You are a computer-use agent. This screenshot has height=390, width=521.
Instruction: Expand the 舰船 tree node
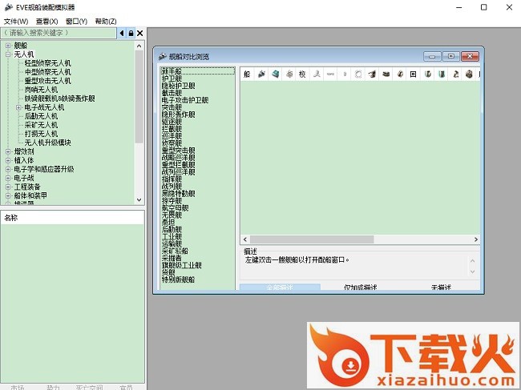(8, 46)
